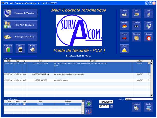Click the column chooser icon in agents table header
Viewport: 157px width, 118px height.
coord(83,101)
